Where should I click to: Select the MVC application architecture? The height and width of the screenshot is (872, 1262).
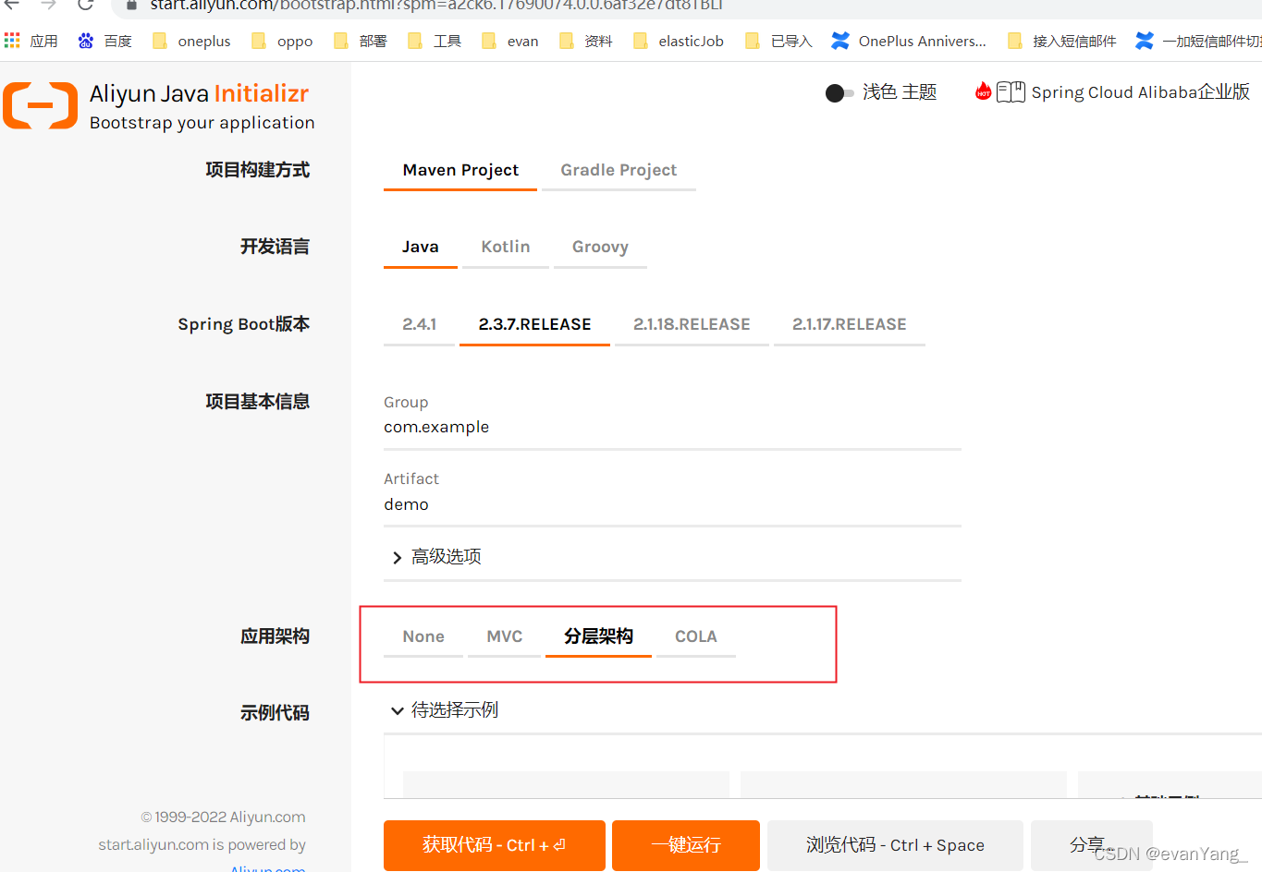coord(505,637)
